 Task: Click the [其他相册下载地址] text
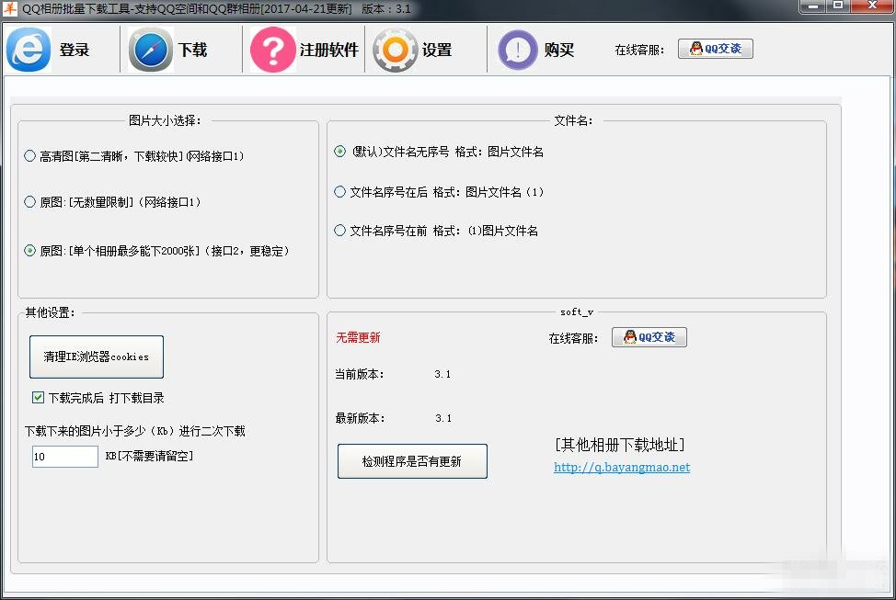tap(619, 445)
